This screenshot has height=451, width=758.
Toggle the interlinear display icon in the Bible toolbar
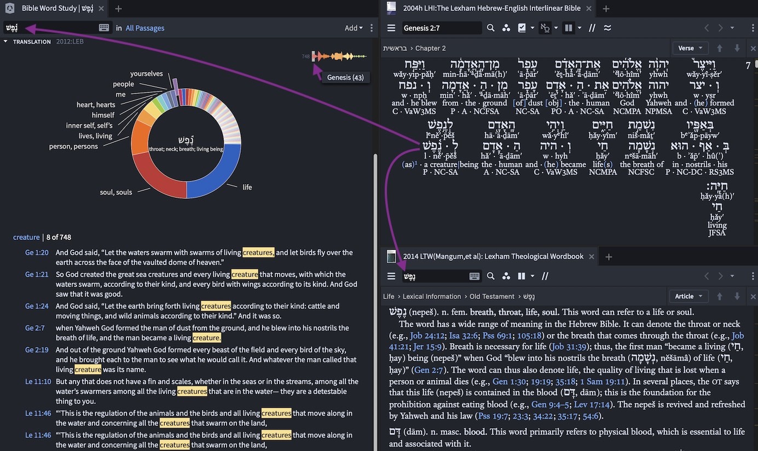pos(545,28)
